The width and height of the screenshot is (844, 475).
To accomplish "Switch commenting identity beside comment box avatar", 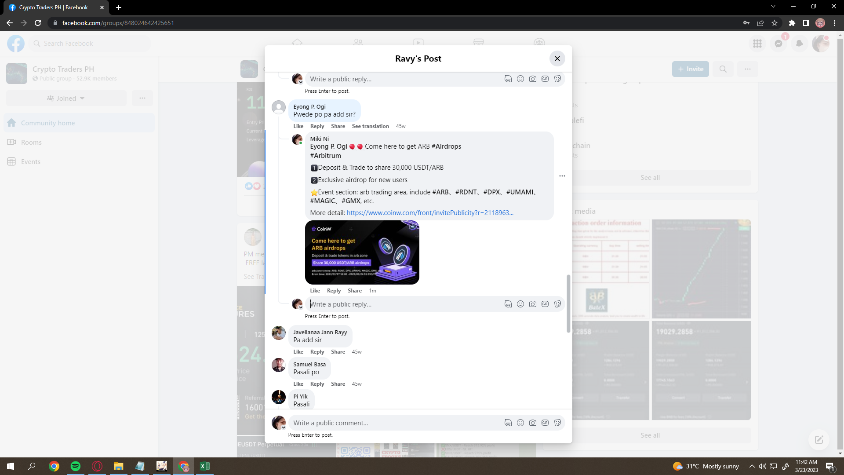I will [284, 427].
